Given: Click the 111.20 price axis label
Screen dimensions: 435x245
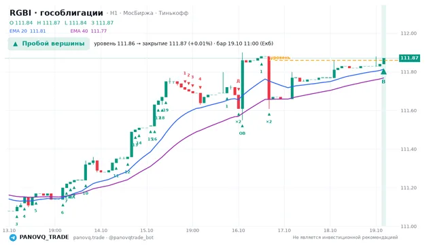Looking at the screenshot, I should 408,188.
